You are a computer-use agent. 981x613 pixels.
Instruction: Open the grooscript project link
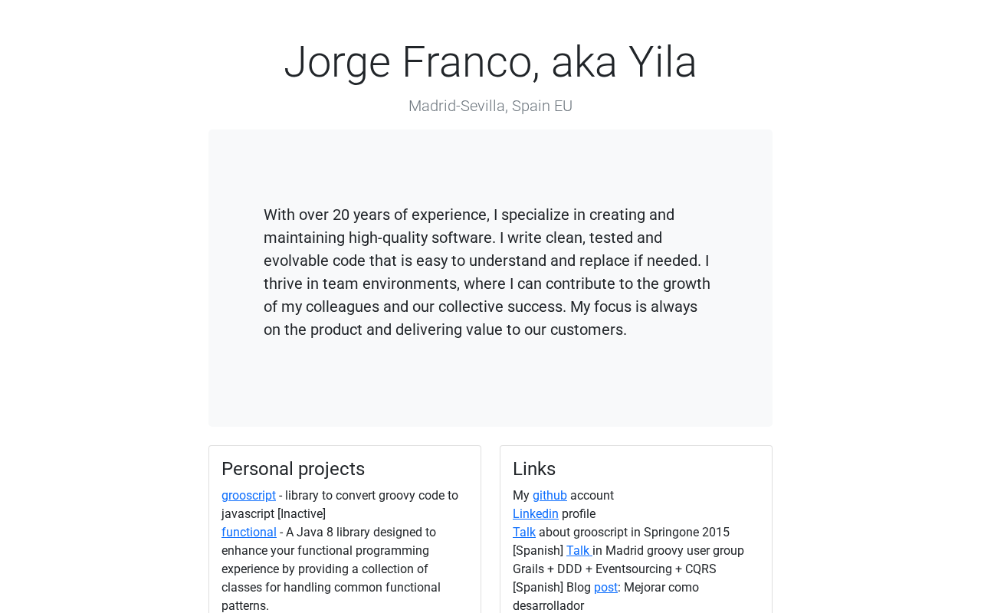click(x=248, y=496)
